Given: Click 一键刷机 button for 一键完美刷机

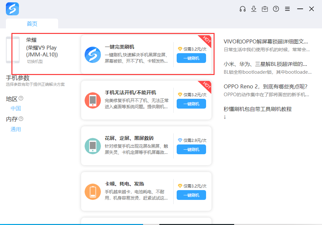Looking at the screenshot, I should (191, 58).
